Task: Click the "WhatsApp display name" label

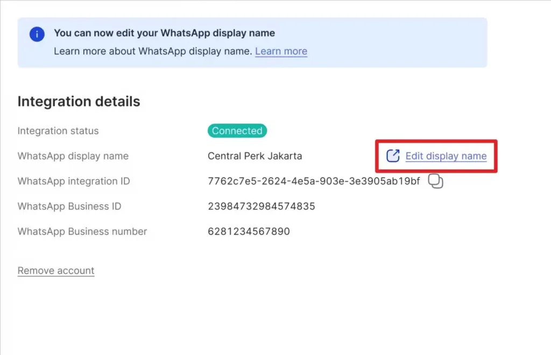Action: [x=73, y=156]
